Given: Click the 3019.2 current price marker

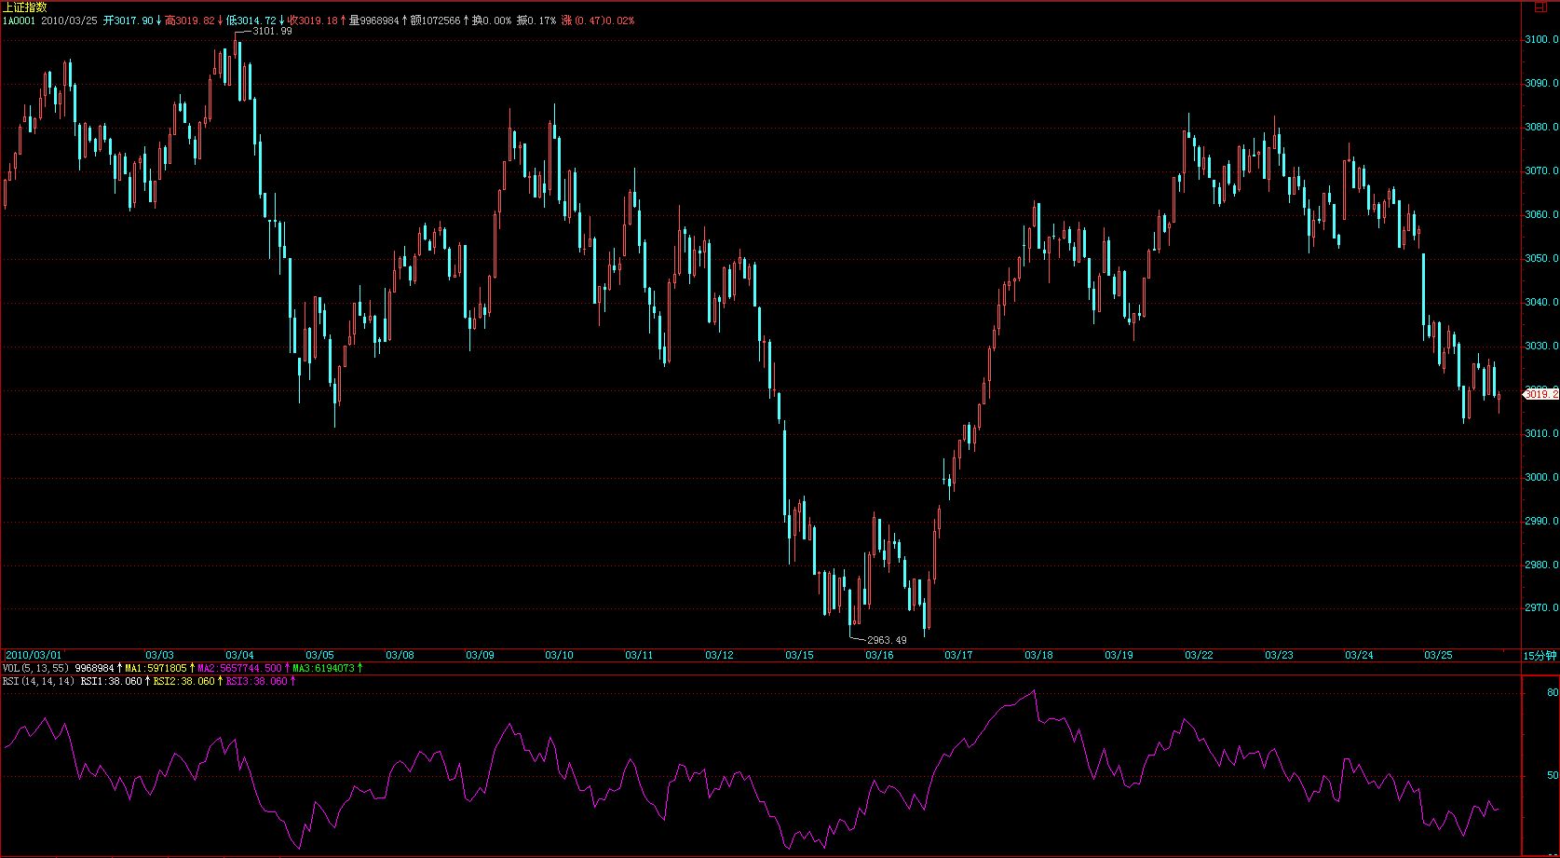Looking at the screenshot, I should (1541, 395).
